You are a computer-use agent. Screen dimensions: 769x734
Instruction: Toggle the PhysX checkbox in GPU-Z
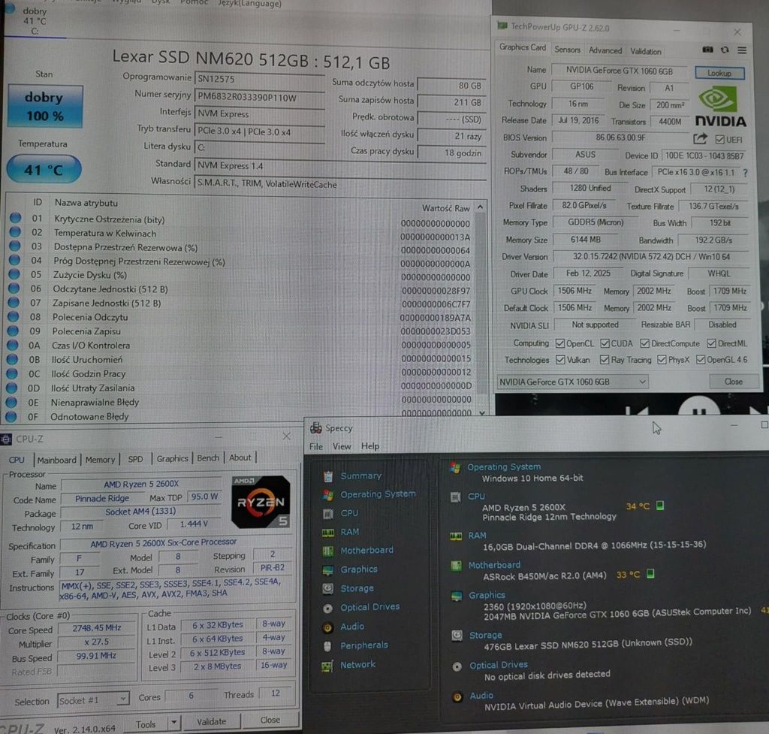point(662,360)
